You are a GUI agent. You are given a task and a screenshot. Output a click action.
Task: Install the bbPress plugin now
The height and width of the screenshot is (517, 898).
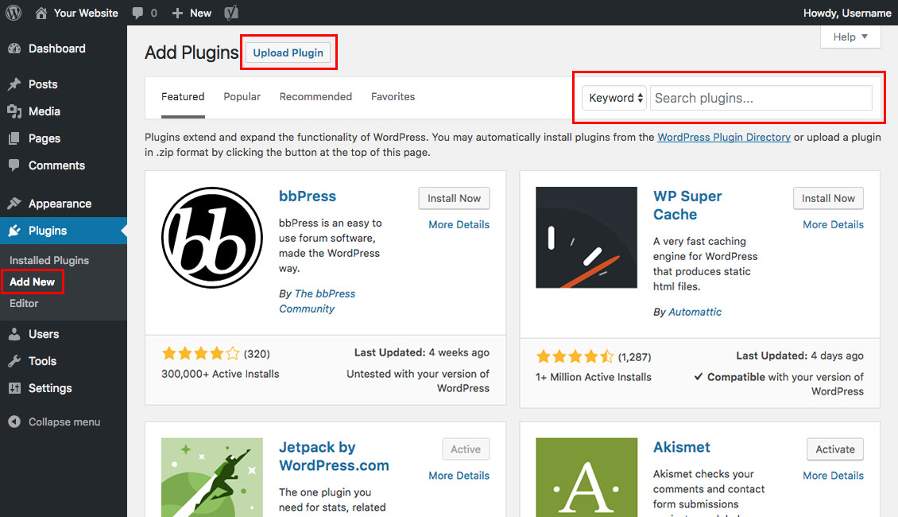click(454, 198)
